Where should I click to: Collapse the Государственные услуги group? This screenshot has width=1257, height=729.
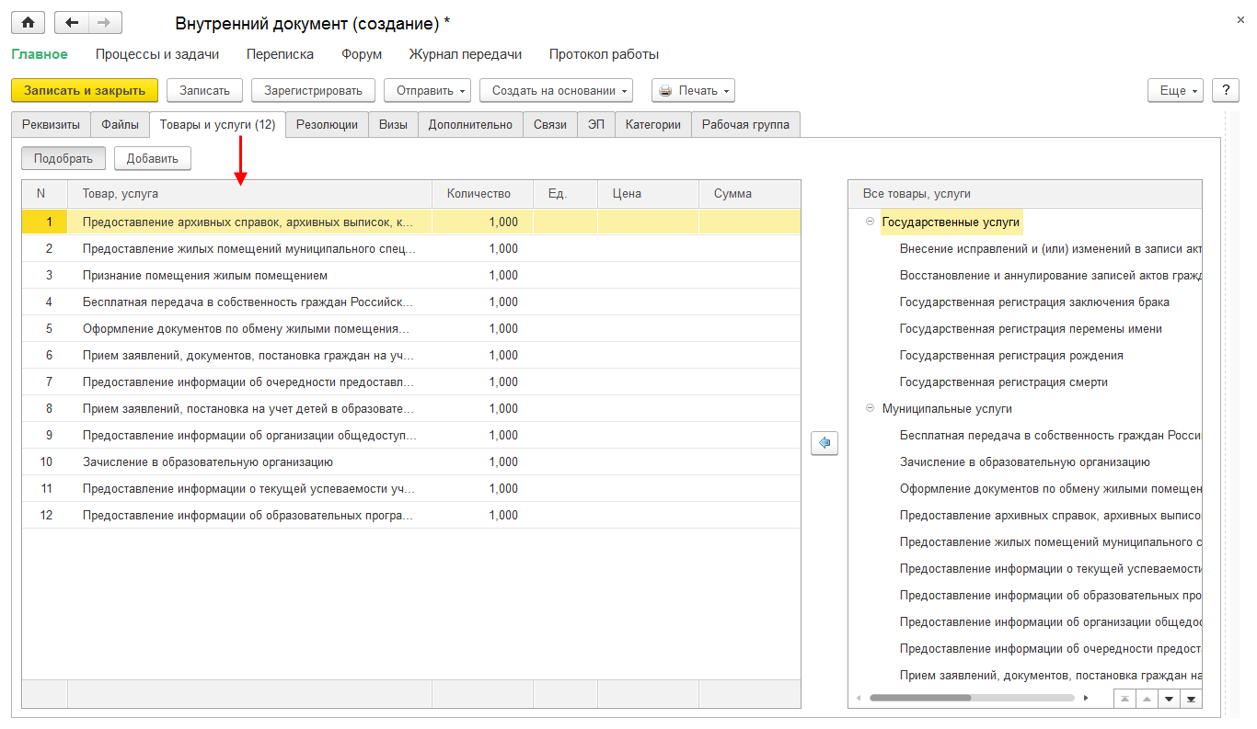[870, 222]
